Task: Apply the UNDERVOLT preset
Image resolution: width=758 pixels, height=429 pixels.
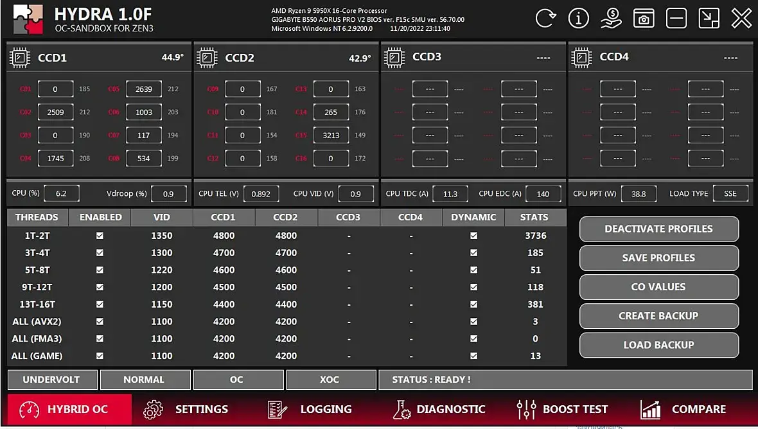Action: coord(52,380)
